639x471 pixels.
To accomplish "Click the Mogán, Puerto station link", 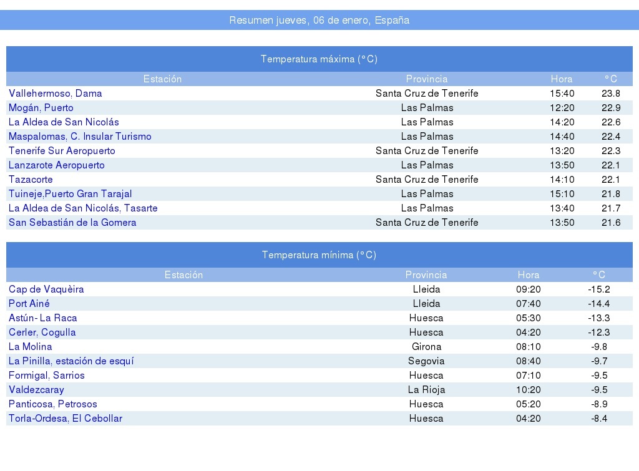I will click(41, 108).
